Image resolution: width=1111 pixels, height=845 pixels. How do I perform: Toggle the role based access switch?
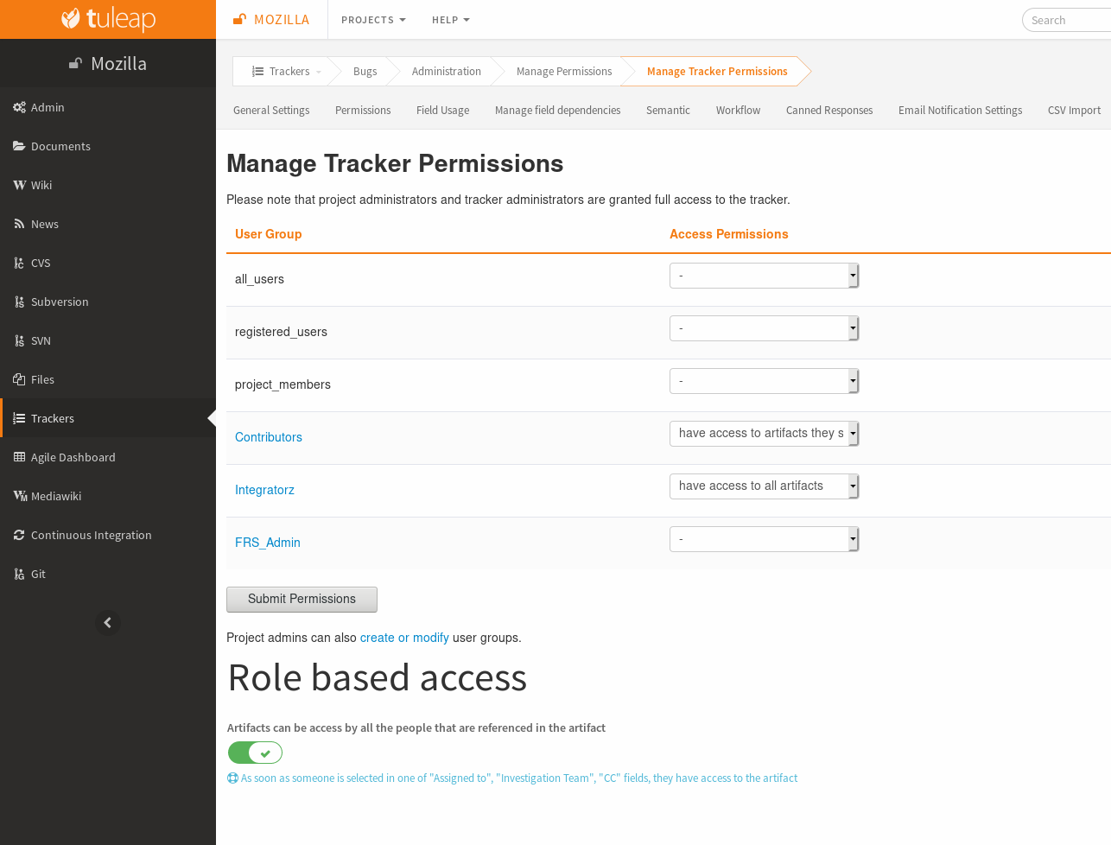point(255,753)
